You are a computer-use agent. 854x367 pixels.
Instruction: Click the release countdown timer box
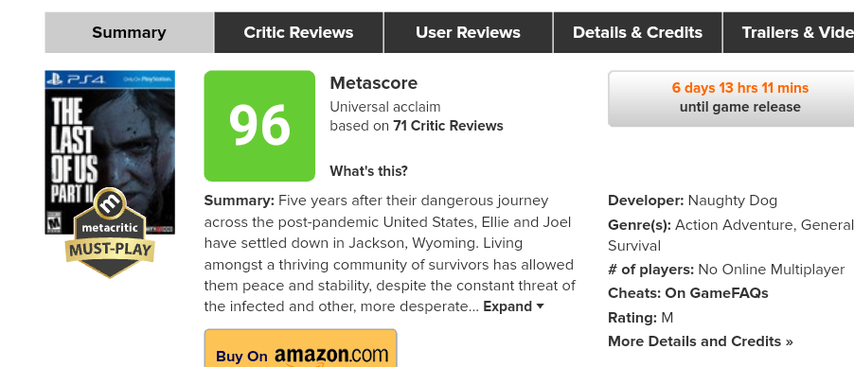click(x=731, y=98)
